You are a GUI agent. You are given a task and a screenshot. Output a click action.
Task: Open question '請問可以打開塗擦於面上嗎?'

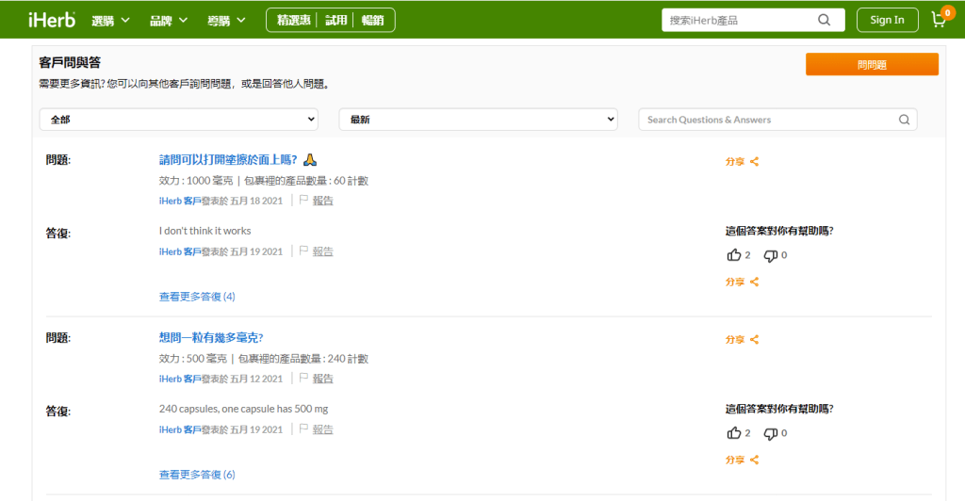click(228, 160)
